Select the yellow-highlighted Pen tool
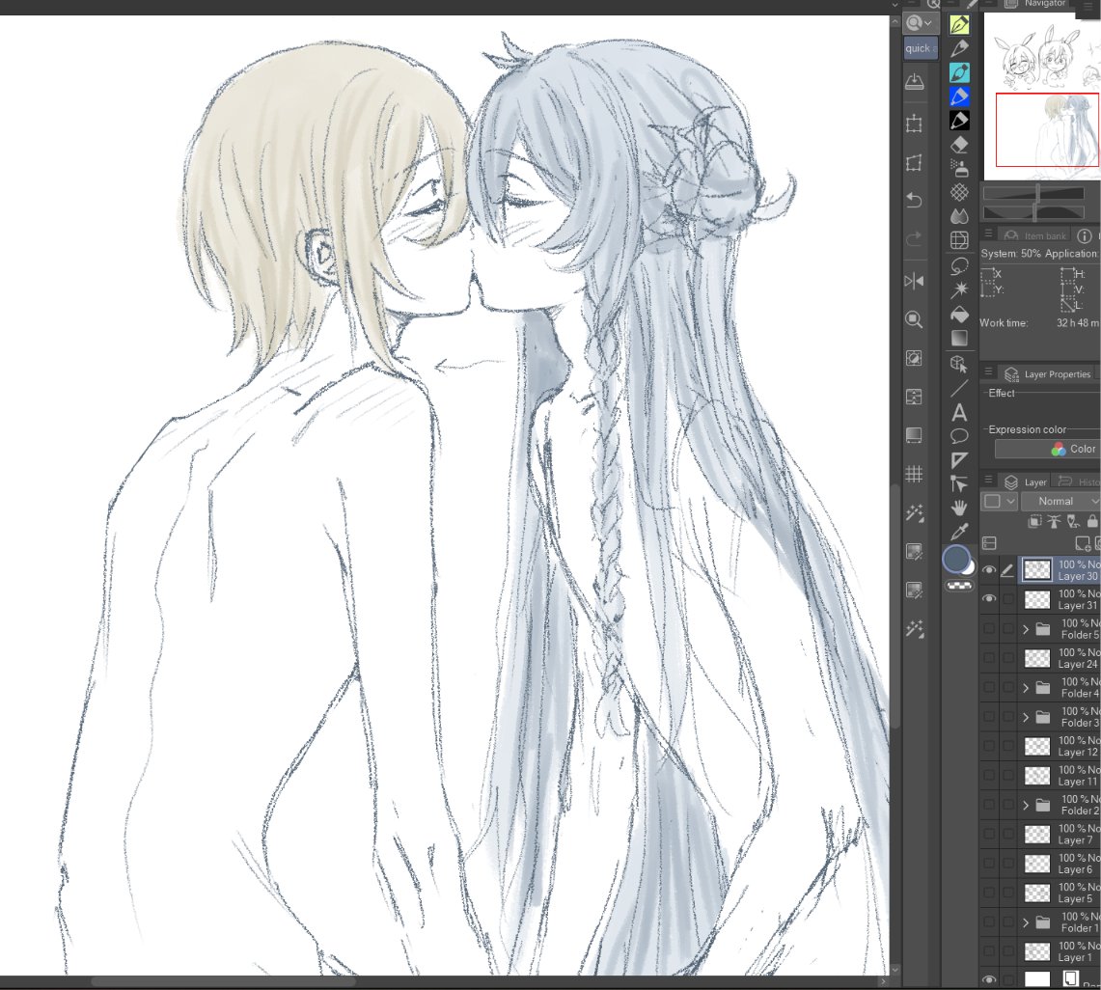 click(x=959, y=24)
